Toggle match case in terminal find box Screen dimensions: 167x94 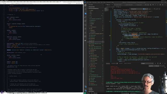[x=155, y=66]
